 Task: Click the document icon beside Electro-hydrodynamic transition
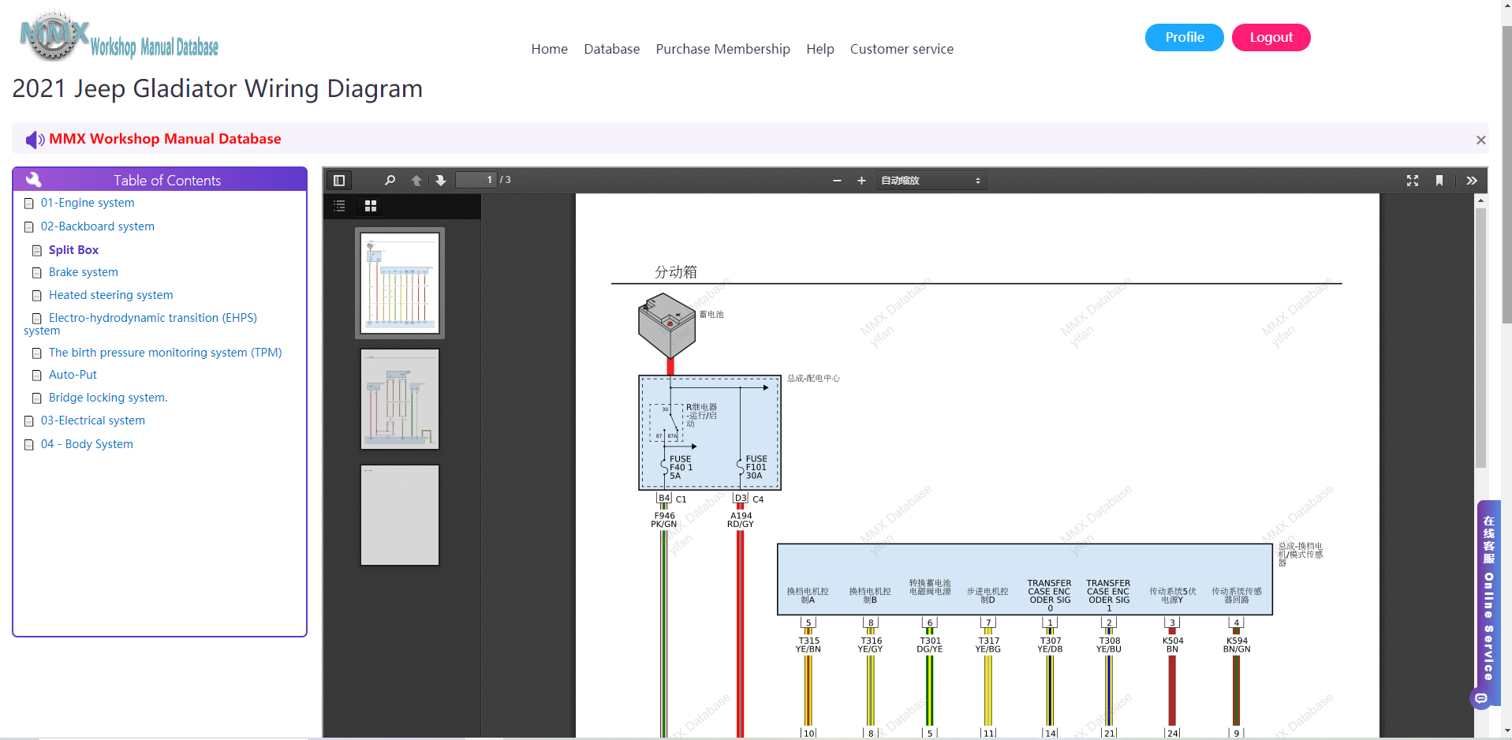point(36,319)
